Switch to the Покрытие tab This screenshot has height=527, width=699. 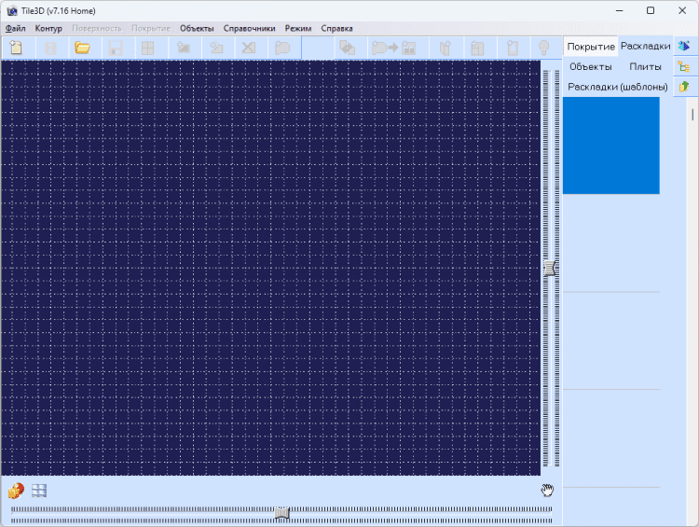pos(591,47)
